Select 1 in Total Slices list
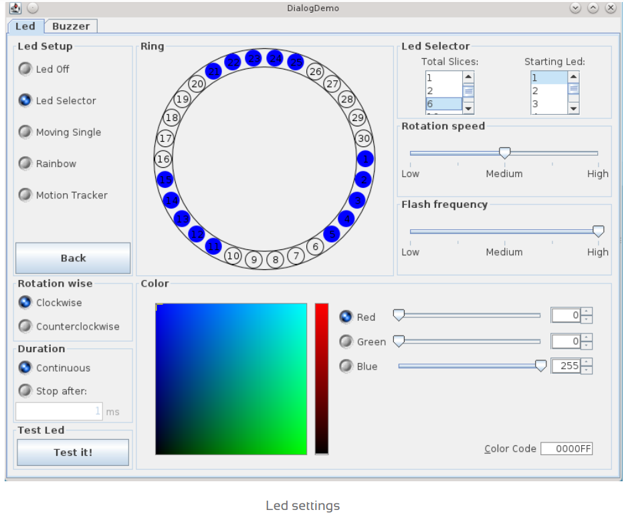Image resolution: width=624 pixels, height=514 pixels. (x=443, y=78)
